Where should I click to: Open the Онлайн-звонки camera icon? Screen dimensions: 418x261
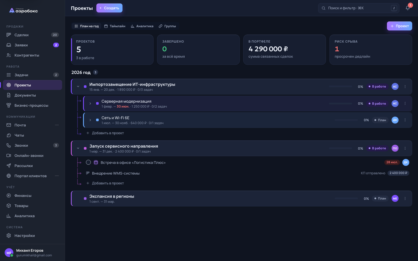[x=9, y=155]
